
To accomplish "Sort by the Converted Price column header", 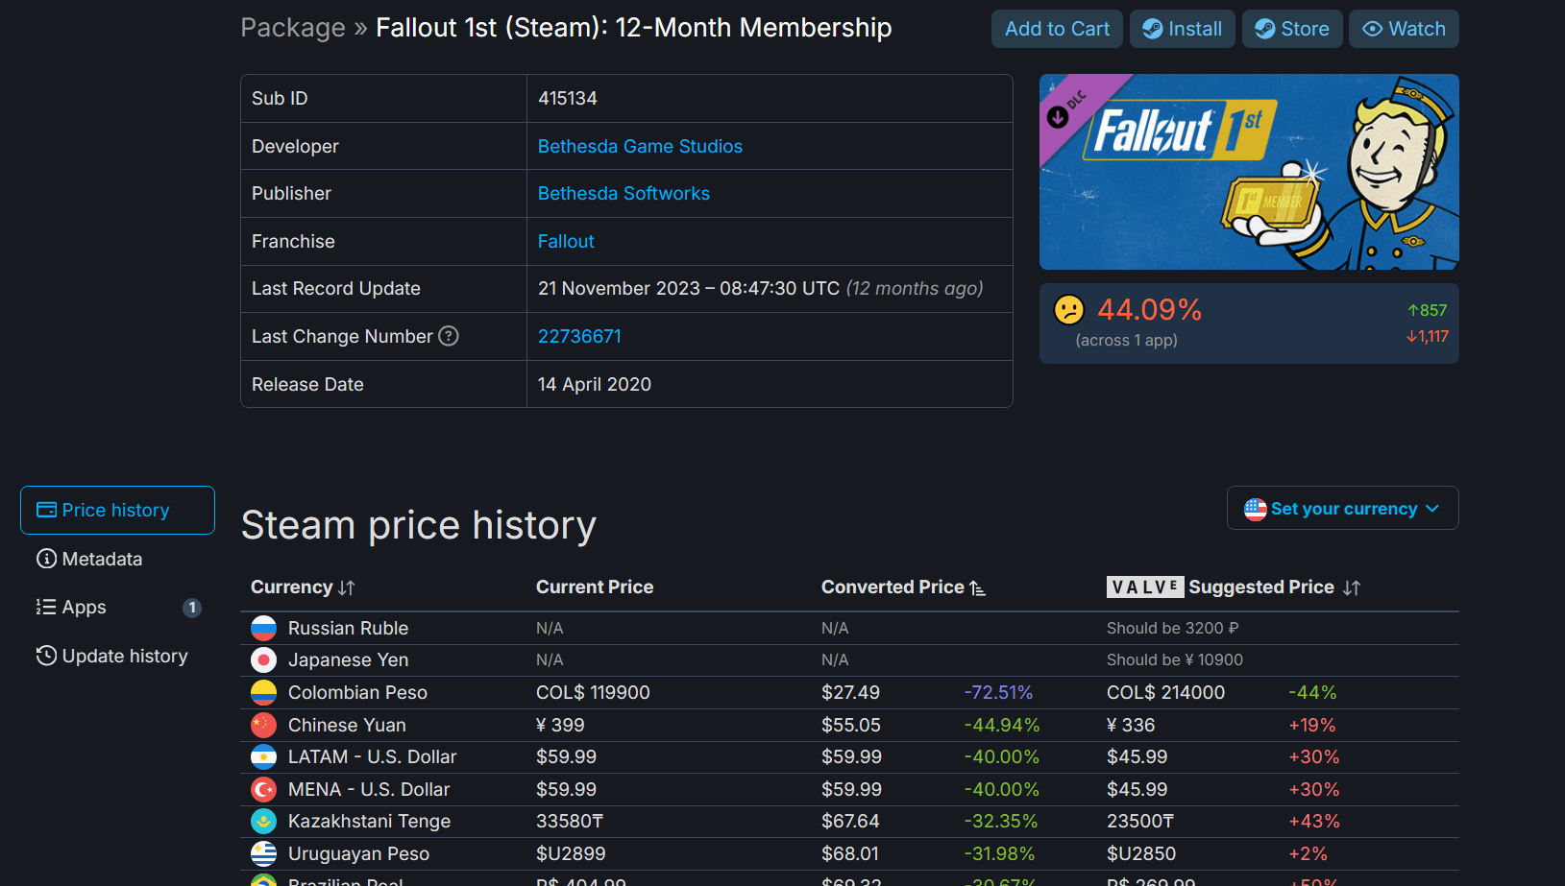I will click(x=903, y=587).
